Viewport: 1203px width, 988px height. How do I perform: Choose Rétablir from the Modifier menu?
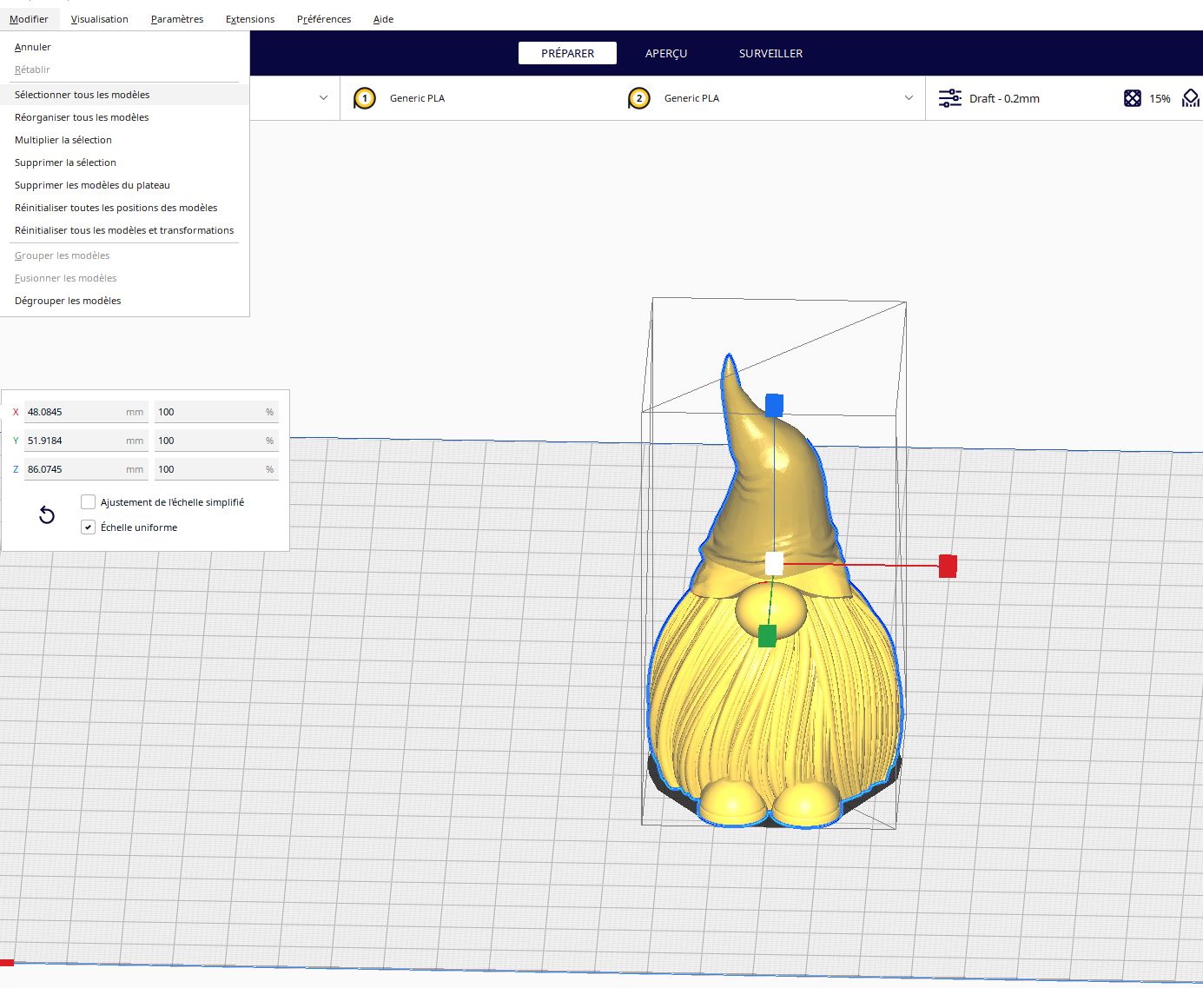pos(125,70)
